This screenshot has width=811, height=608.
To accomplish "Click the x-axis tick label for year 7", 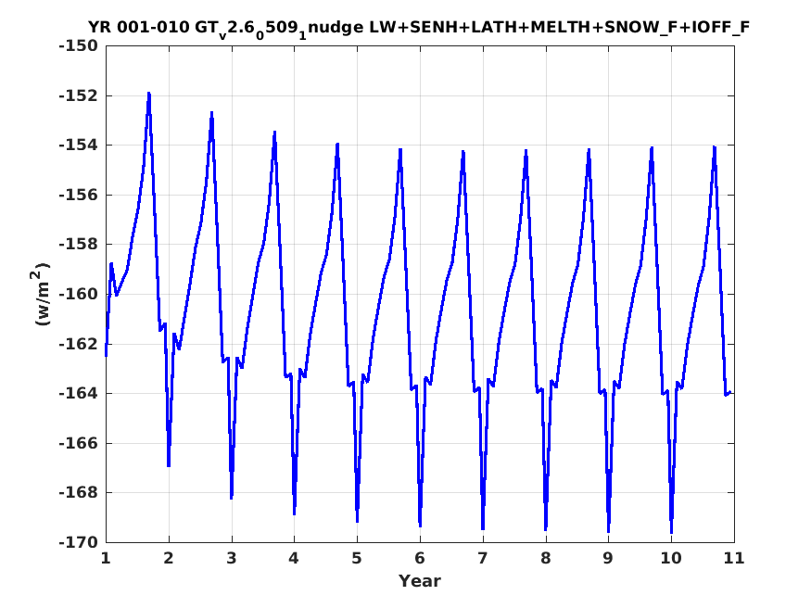I will 483,558.
